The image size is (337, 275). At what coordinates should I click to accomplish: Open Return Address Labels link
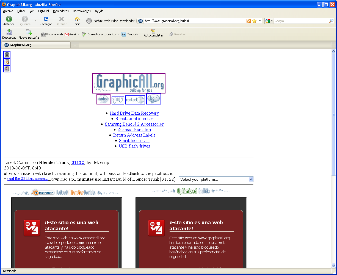tap(134, 135)
